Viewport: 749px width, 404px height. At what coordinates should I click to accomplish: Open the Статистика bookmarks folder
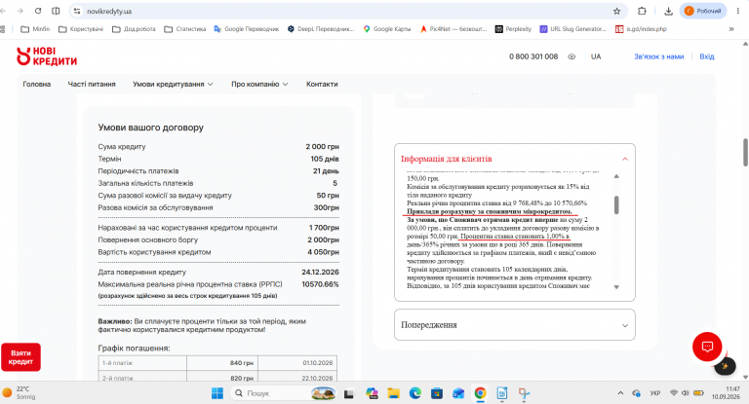pos(185,29)
